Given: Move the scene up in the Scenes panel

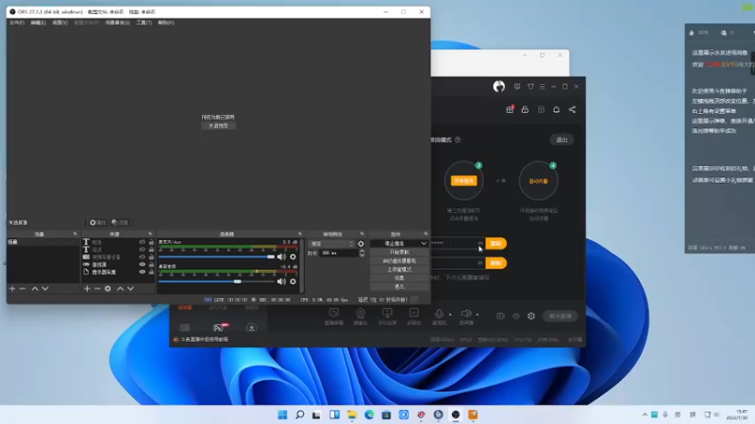Looking at the screenshot, I should 35,288.
